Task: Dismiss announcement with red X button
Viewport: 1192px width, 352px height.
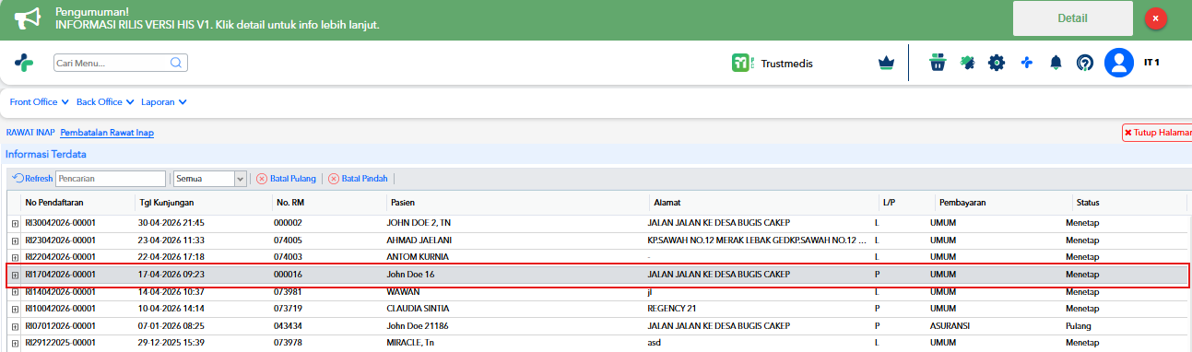Action: click(x=1156, y=18)
